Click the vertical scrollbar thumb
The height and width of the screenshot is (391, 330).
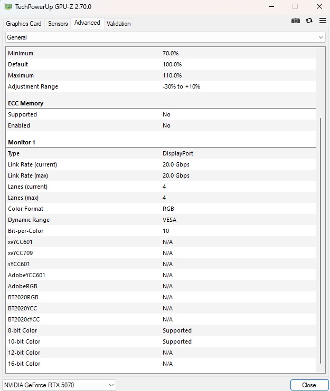320,241
